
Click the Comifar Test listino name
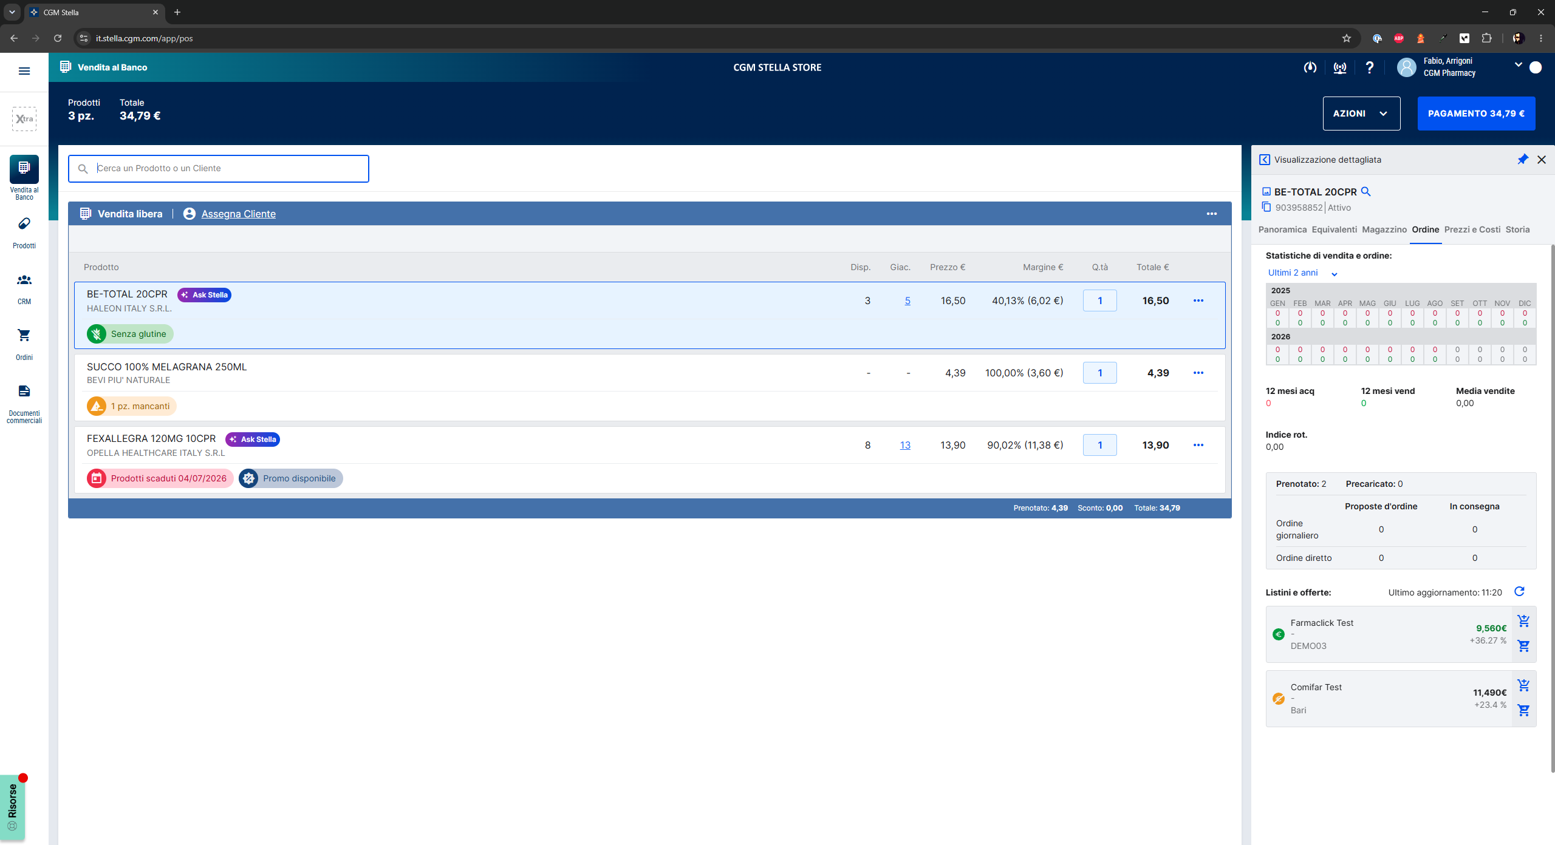click(x=1316, y=687)
